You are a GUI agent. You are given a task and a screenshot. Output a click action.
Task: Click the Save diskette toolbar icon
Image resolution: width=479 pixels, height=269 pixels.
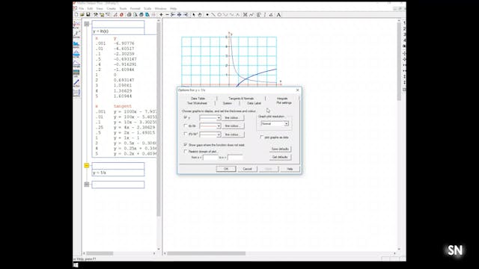click(88, 15)
